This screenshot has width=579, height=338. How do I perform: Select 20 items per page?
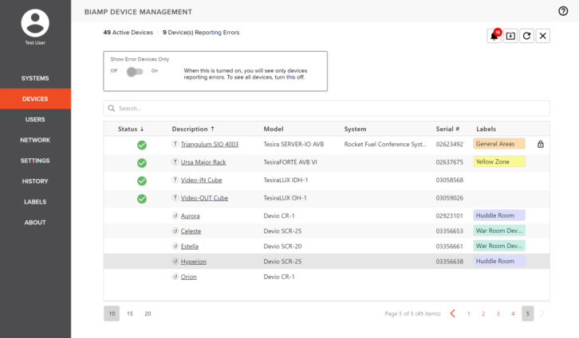tap(148, 313)
